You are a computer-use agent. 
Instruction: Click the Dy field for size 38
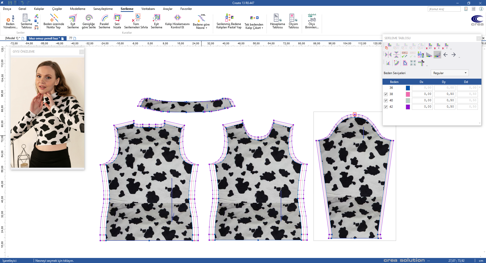tap(444, 94)
